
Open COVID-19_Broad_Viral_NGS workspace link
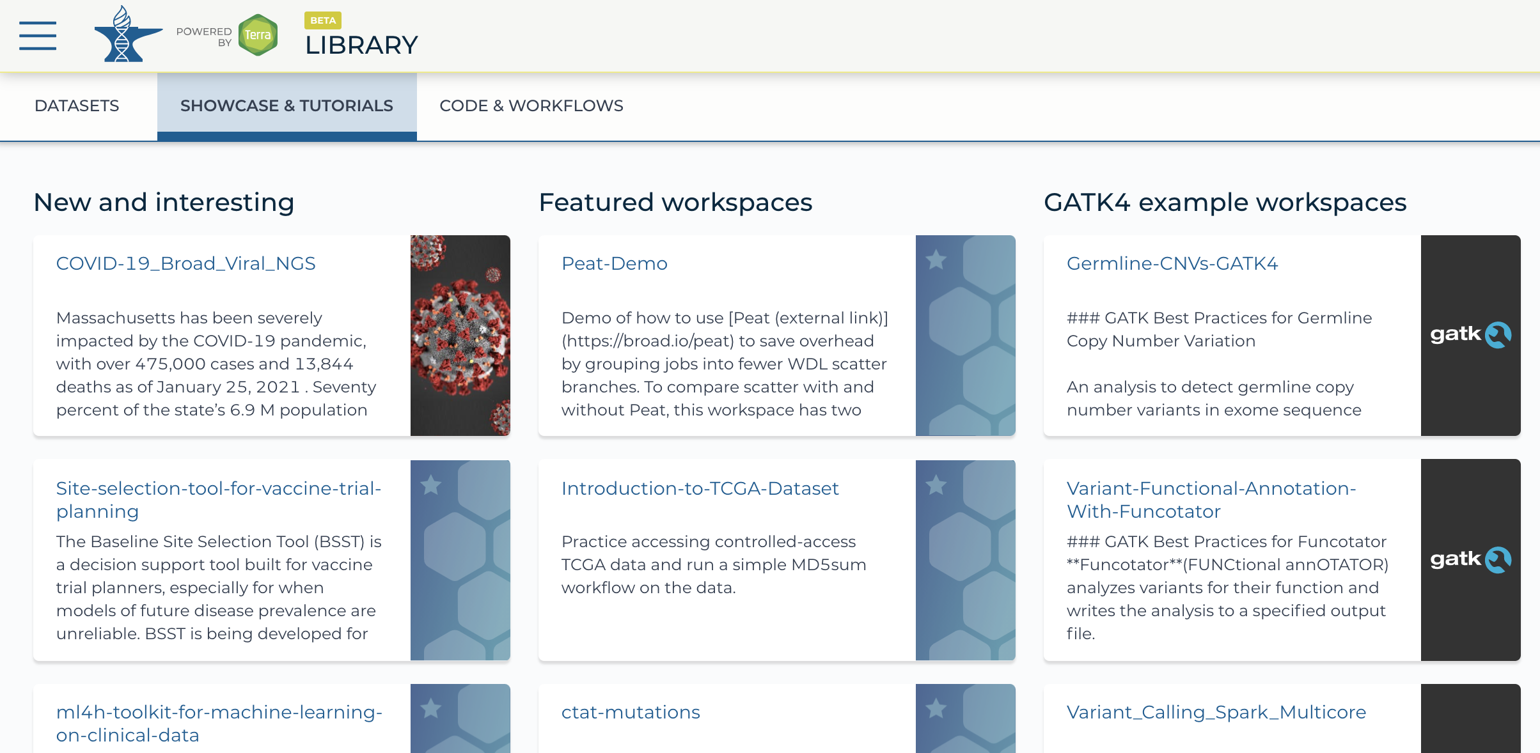click(x=186, y=263)
